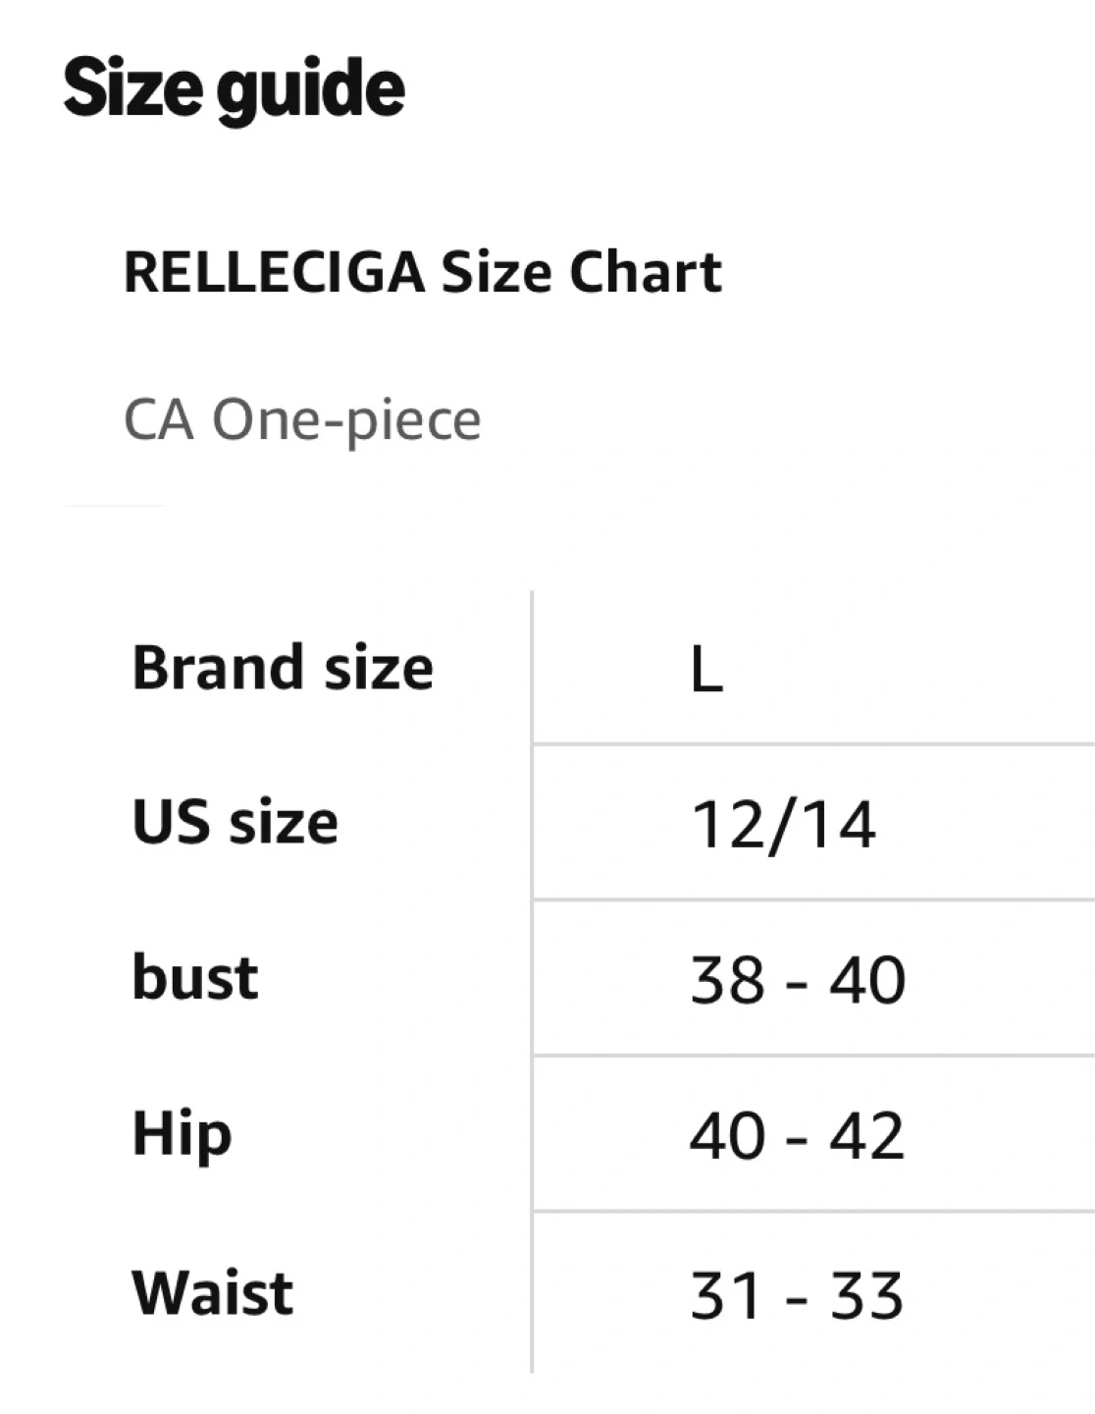Select the 38 - 40 bust measurement
Viewport: 1095px width, 1414px height.
tap(797, 980)
